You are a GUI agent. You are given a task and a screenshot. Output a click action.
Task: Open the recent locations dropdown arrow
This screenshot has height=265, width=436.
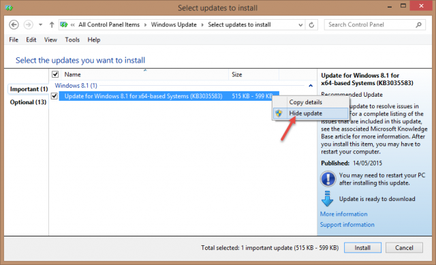[41, 25]
